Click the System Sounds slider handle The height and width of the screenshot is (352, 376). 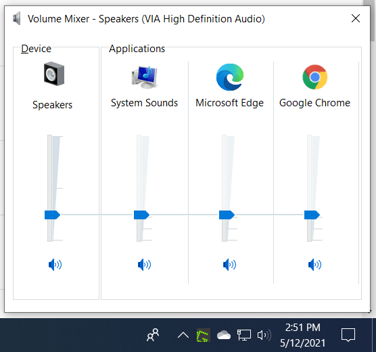pos(141,215)
